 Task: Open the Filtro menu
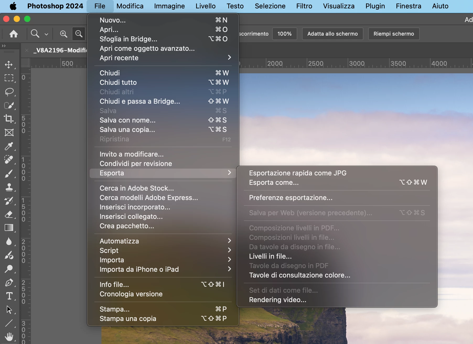pyautogui.click(x=304, y=6)
